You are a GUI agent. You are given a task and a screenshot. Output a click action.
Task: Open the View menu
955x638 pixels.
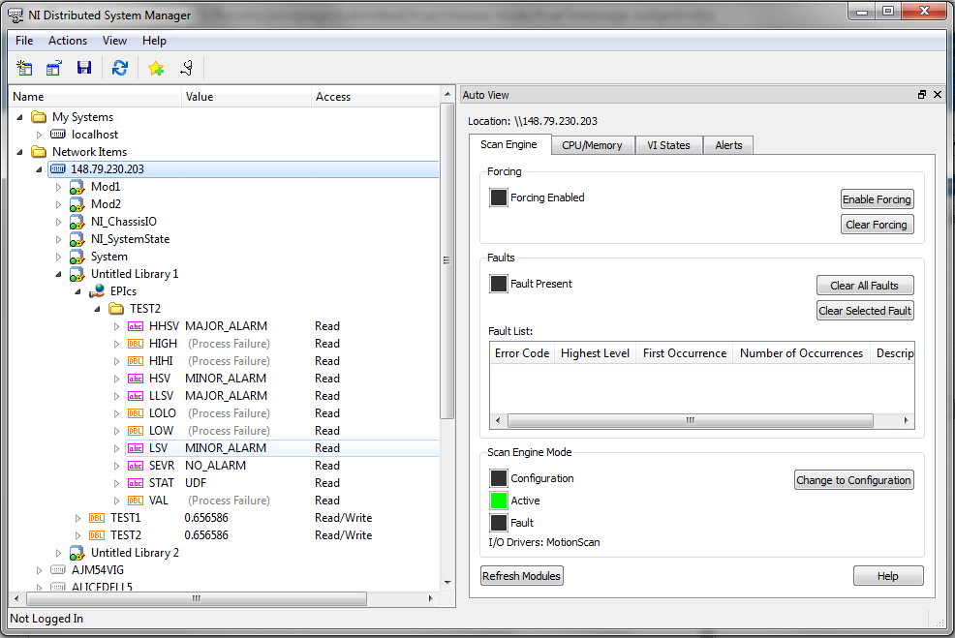tap(114, 41)
